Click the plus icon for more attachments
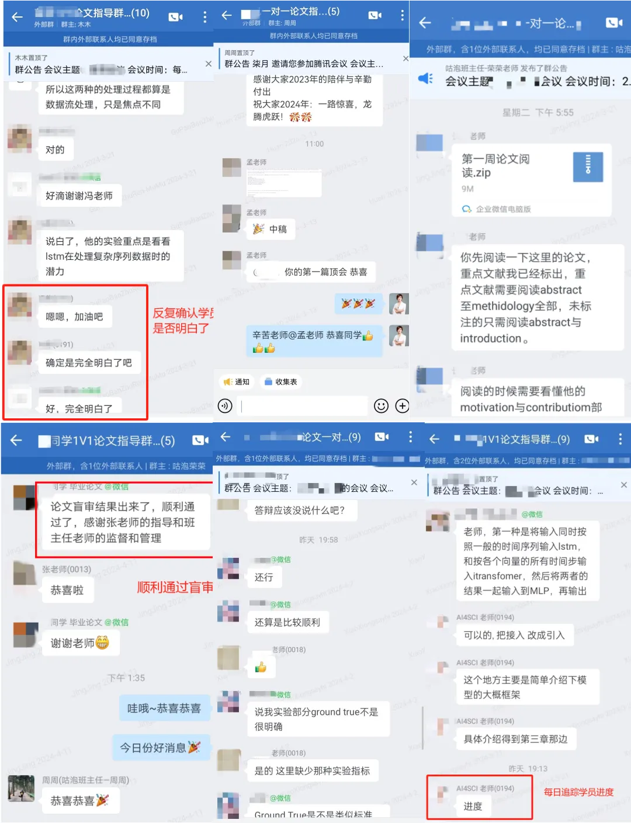Image resolution: width=631 pixels, height=823 pixels. tap(402, 406)
